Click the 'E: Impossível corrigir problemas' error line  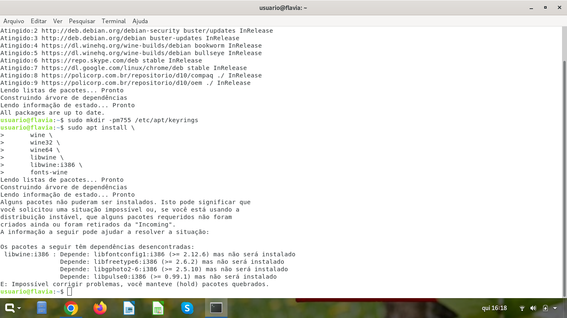click(135, 284)
